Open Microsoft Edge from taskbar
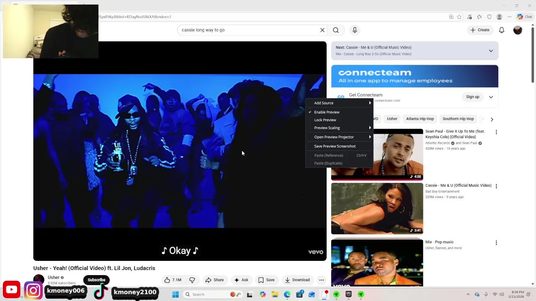This screenshot has height=301, width=536. pos(287,294)
